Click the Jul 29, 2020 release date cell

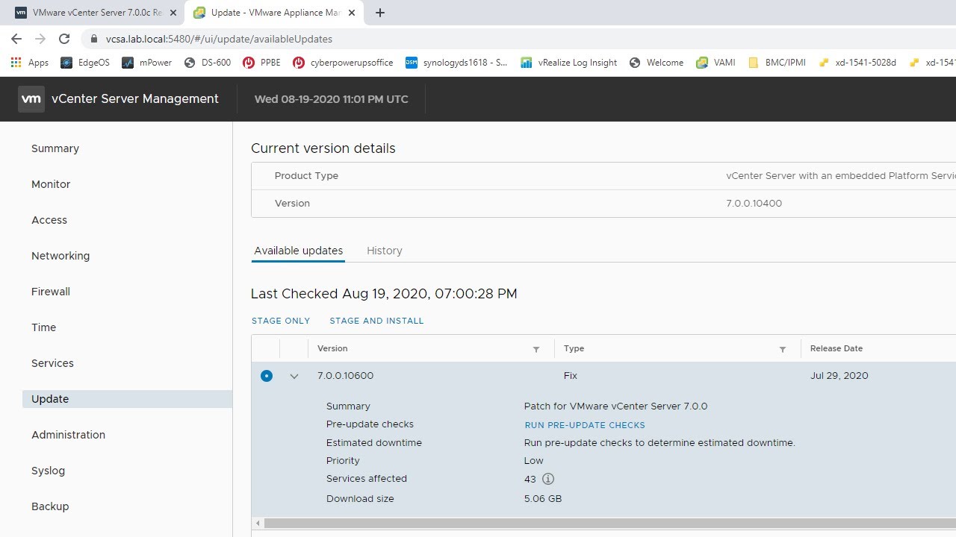tap(839, 376)
